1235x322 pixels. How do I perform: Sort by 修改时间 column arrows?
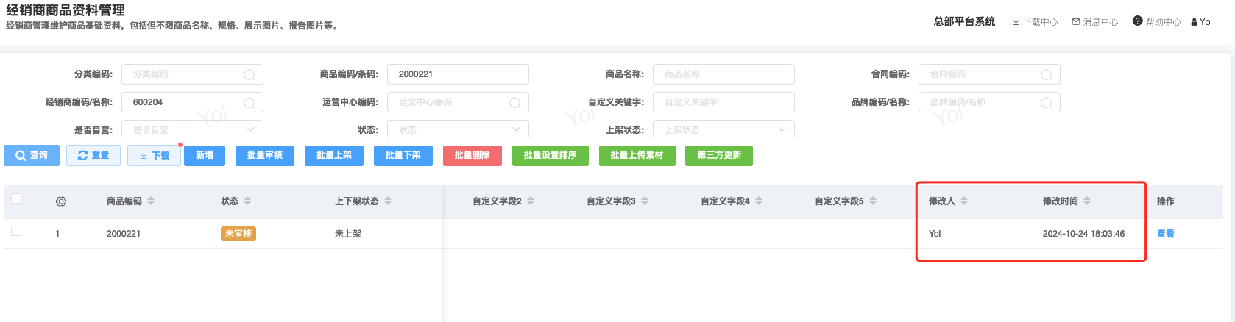click(1087, 201)
